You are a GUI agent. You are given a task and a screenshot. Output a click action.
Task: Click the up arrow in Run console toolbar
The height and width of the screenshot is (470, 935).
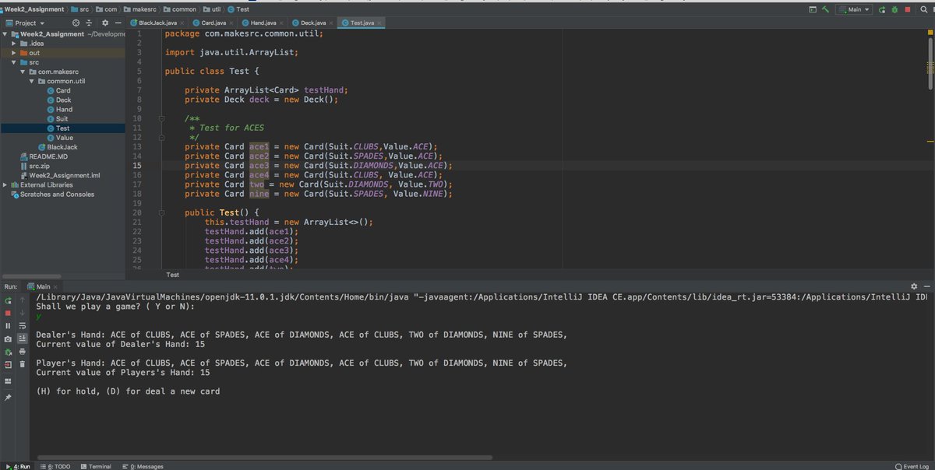point(22,300)
